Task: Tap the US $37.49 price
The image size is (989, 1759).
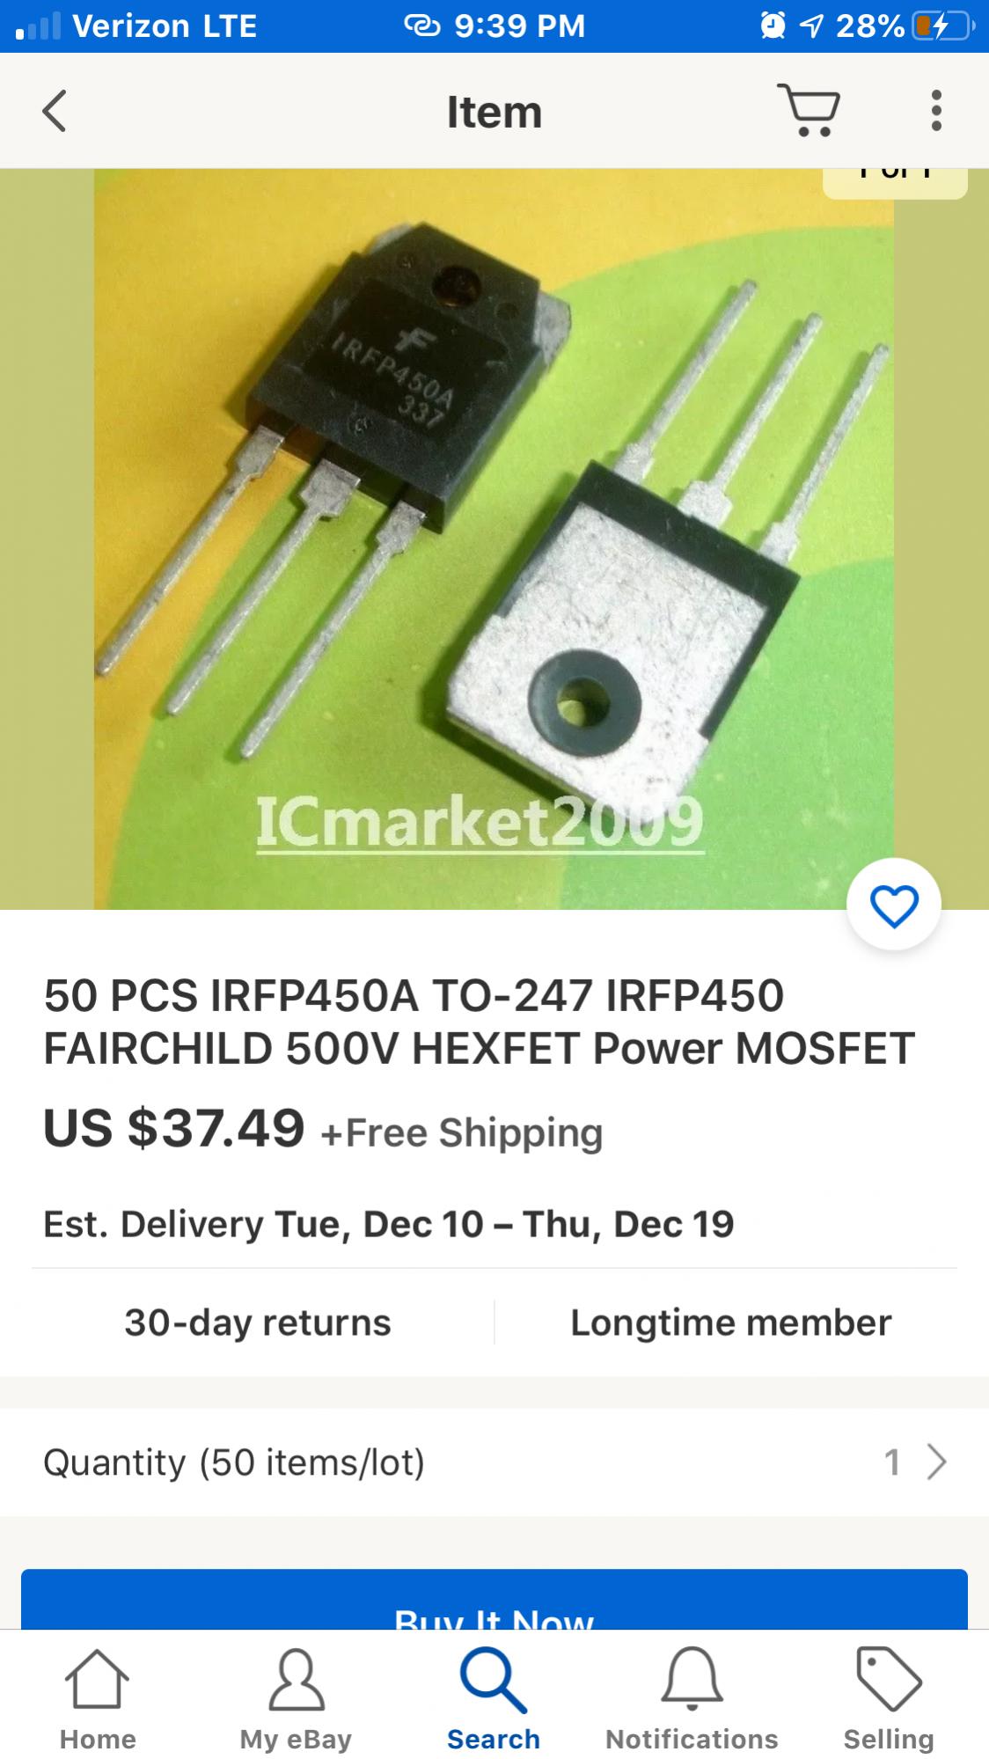Action: tap(174, 1127)
